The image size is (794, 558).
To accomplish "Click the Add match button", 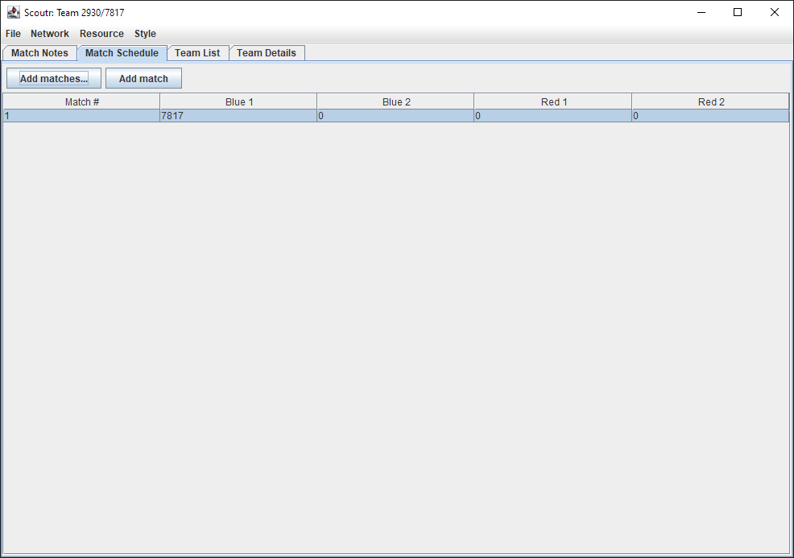I will click(143, 79).
